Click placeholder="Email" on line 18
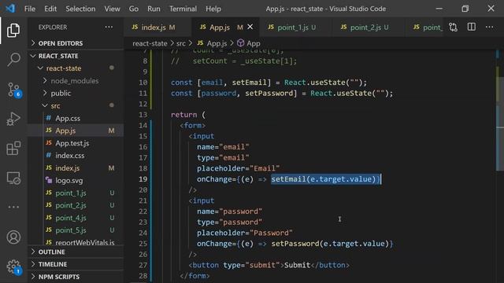504x283 pixels. pyautogui.click(x=238, y=168)
